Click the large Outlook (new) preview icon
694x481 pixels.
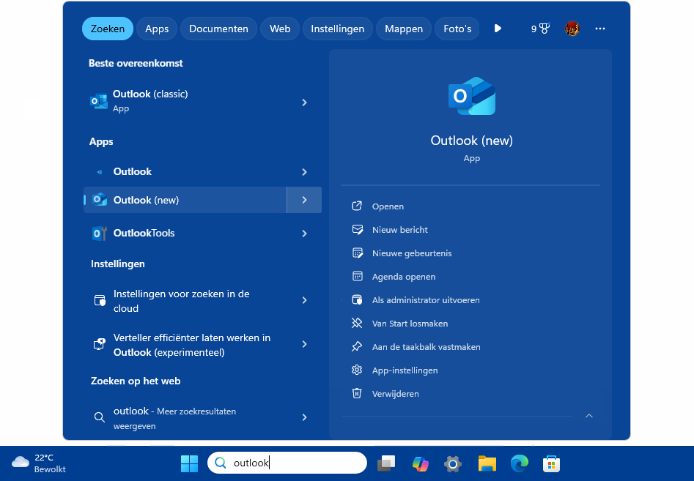pos(472,96)
